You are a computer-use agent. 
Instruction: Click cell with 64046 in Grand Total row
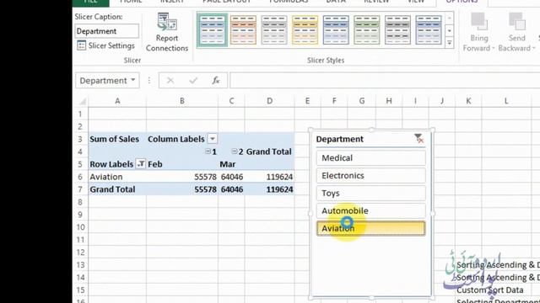pyautogui.click(x=231, y=189)
